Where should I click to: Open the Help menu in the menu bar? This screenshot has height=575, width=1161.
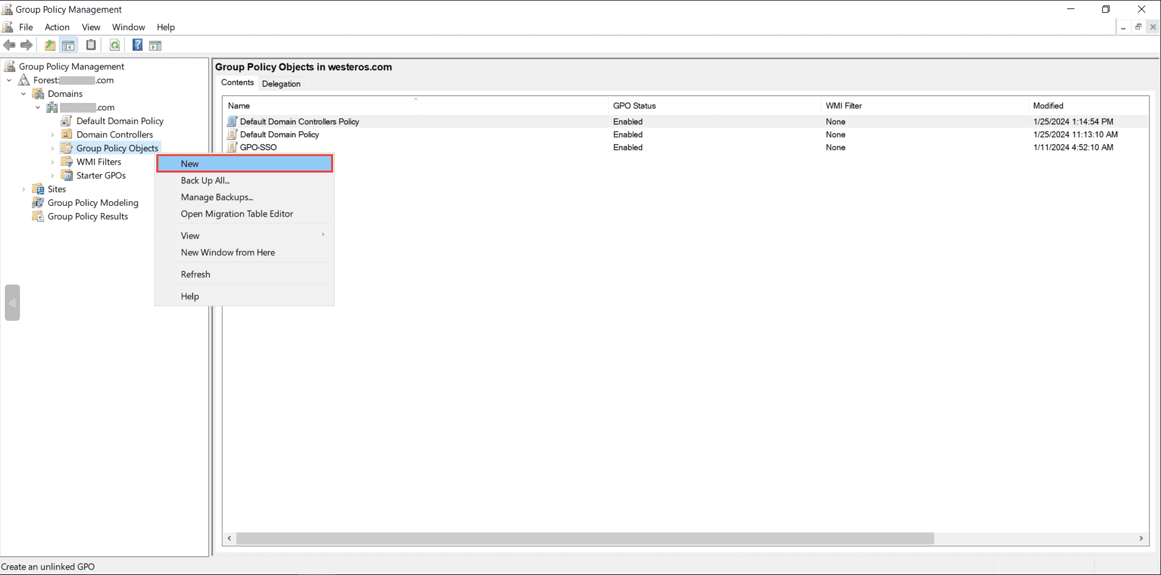click(x=166, y=27)
